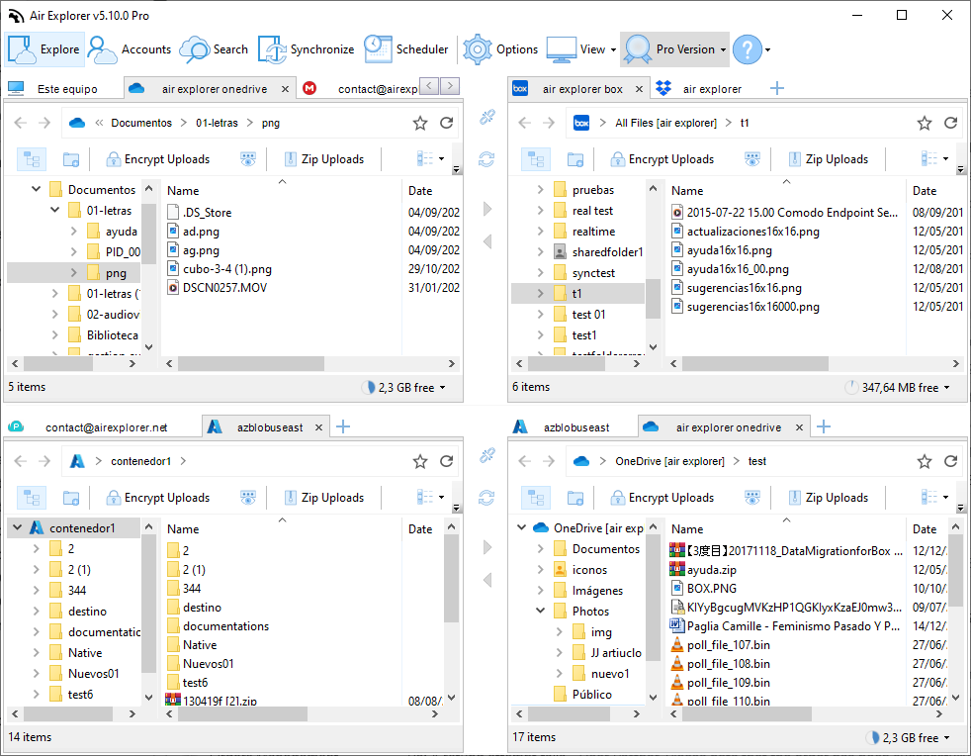Image resolution: width=971 pixels, height=756 pixels.
Task: Select actualizaciones16x16.png in Box pane
Action: pyautogui.click(x=752, y=232)
